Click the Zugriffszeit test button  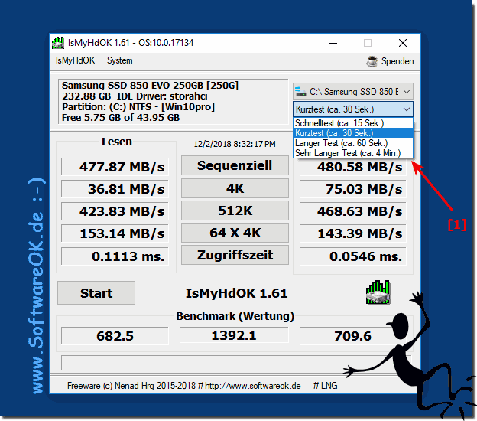pos(235,255)
